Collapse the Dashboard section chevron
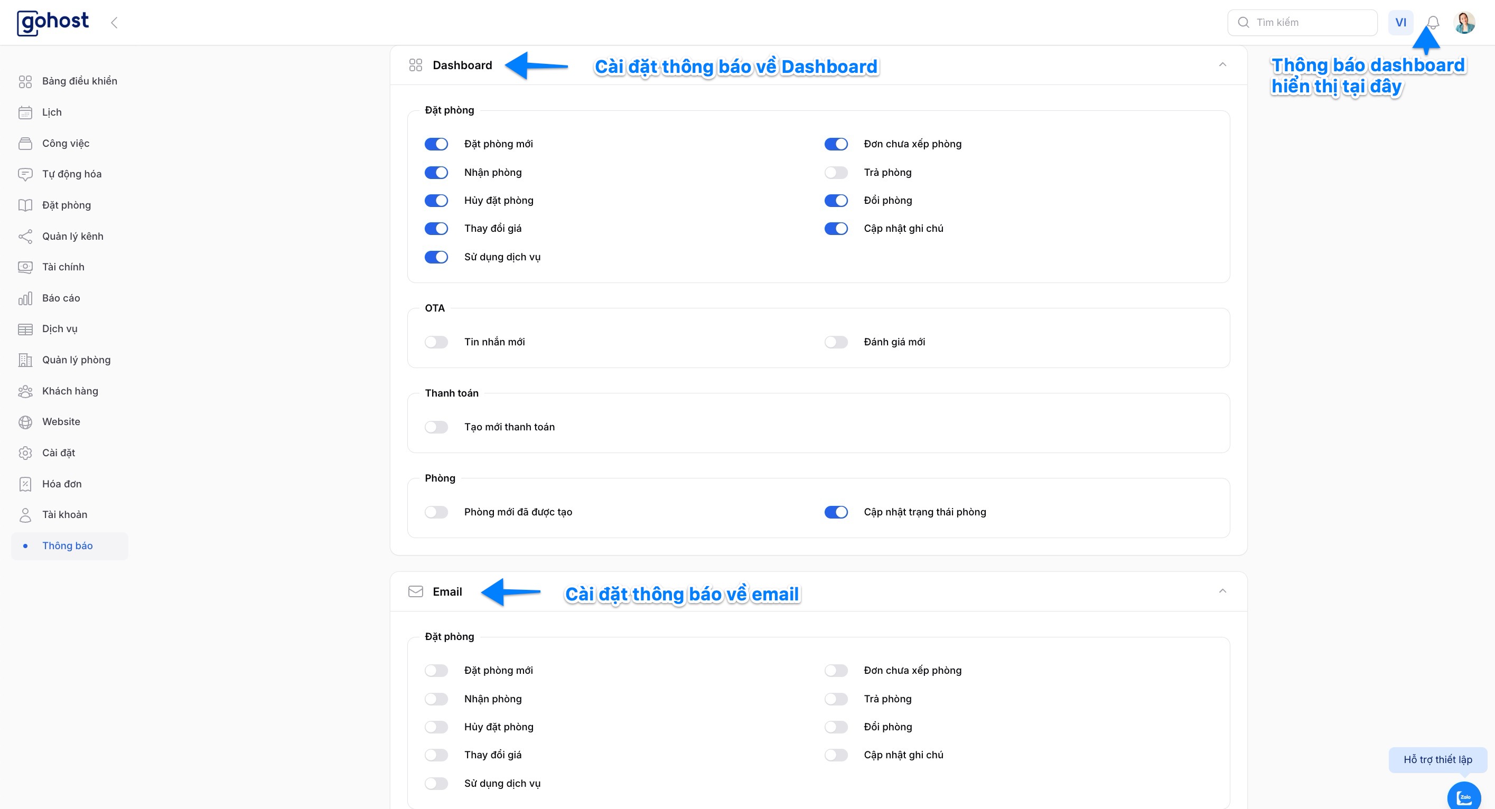This screenshot has height=809, width=1495. [1222, 65]
